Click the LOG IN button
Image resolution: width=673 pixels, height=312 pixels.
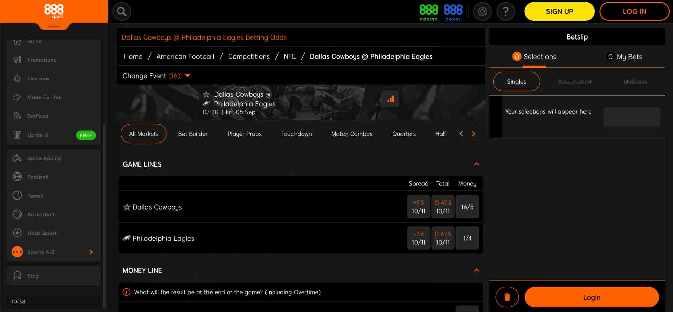click(634, 11)
